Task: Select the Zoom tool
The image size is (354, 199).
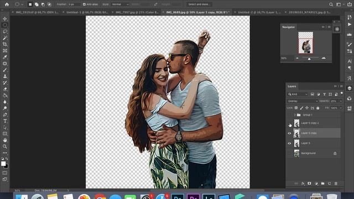Action: coord(5,146)
